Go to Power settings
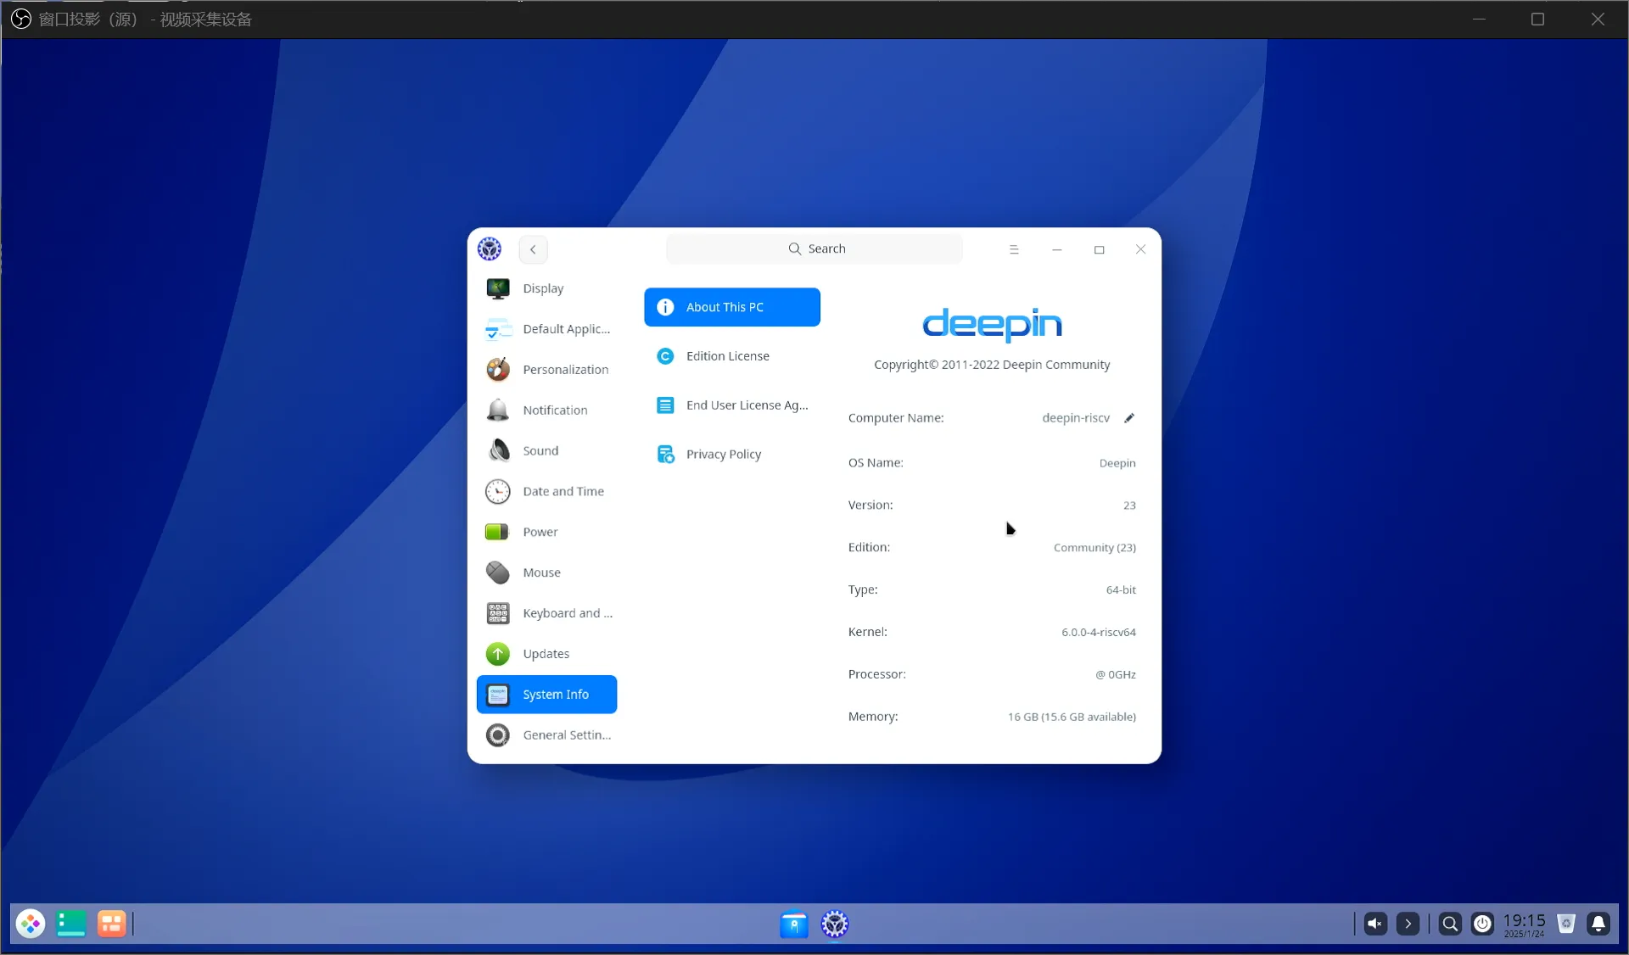 540,532
